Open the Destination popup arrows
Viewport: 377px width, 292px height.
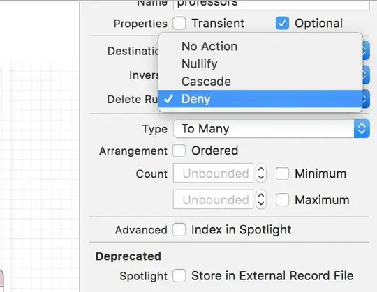366,51
